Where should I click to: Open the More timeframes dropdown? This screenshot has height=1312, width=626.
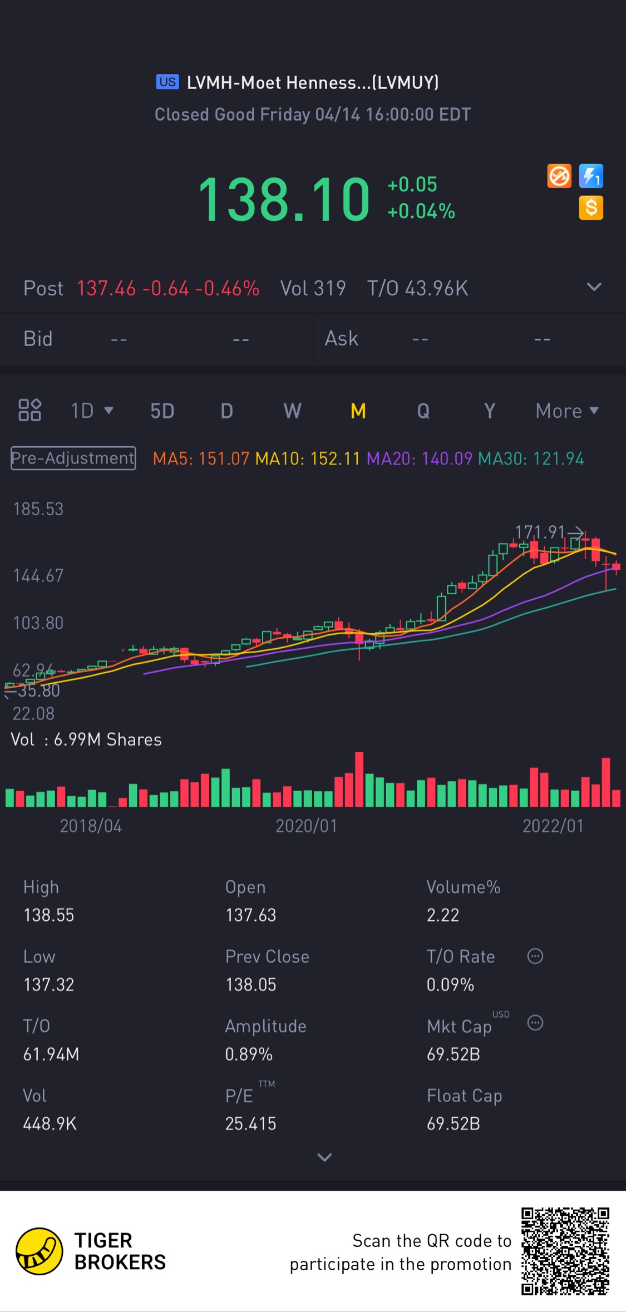click(567, 411)
